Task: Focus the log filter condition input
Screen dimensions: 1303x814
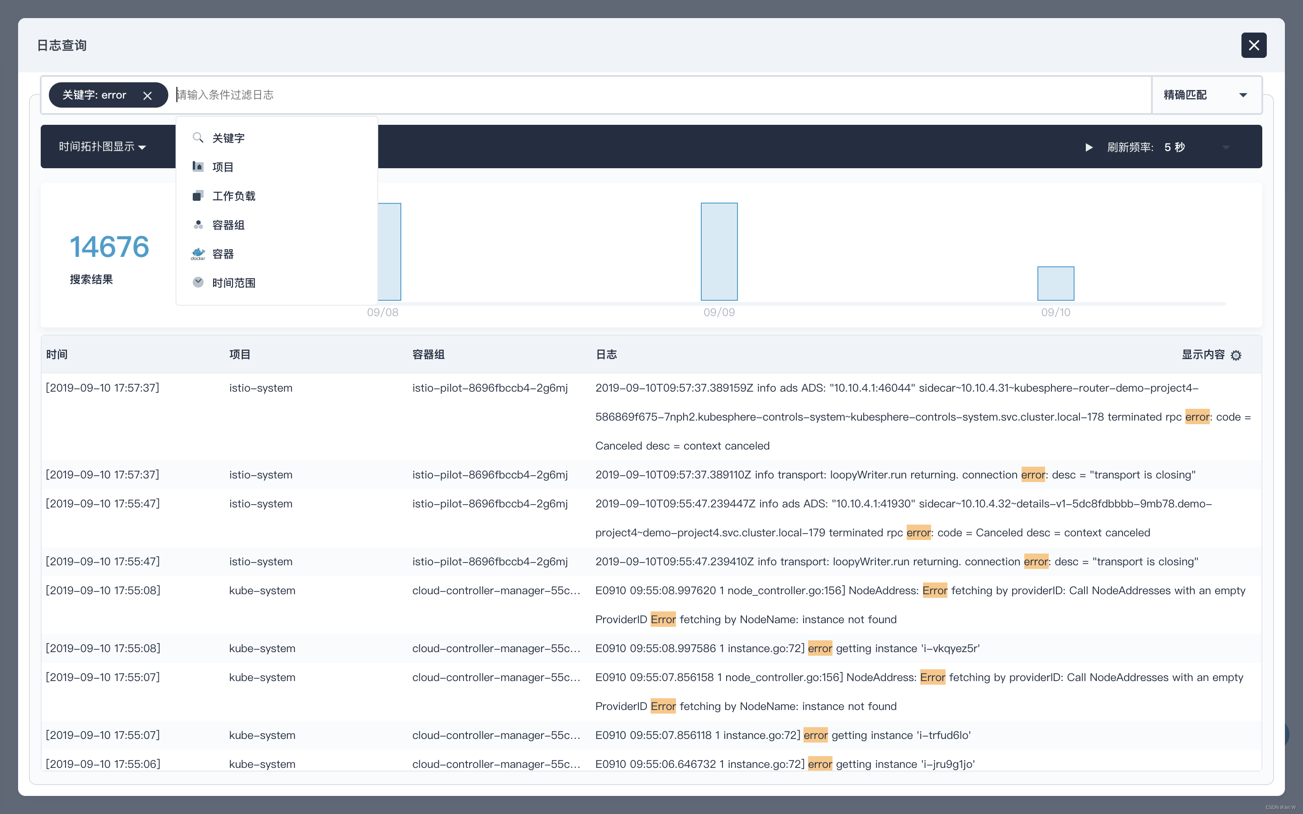Action: tap(646, 95)
